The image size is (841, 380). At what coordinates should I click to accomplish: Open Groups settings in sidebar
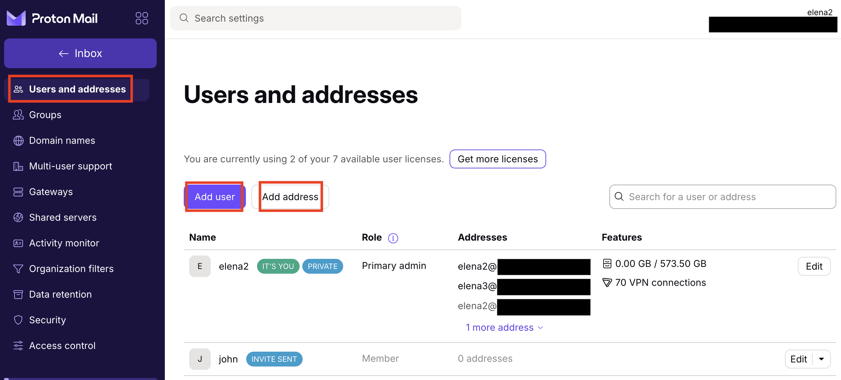[x=45, y=115]
